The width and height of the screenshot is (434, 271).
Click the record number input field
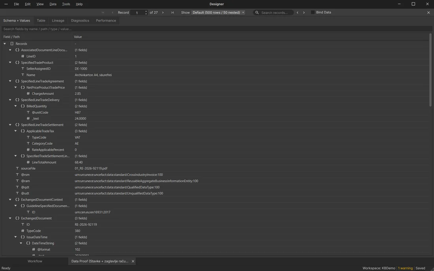137,13
